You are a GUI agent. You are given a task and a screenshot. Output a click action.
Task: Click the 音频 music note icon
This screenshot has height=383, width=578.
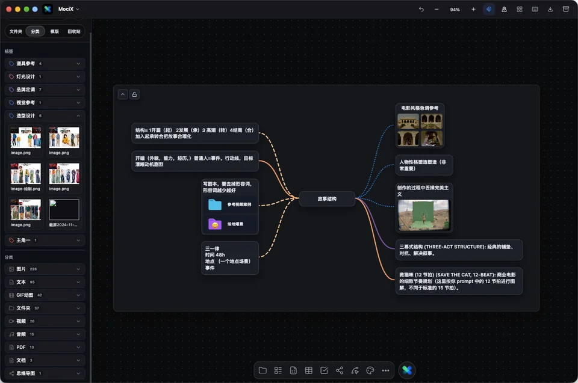click(11, 334)
